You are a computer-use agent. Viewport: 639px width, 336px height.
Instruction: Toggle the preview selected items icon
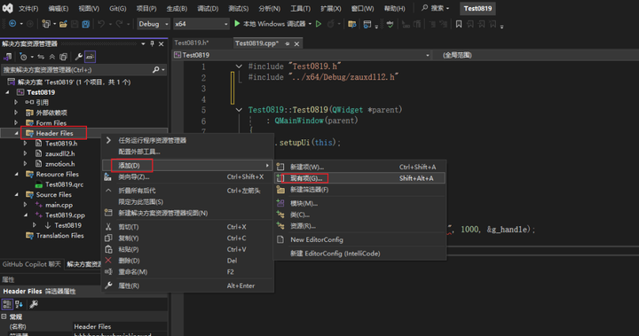click(90, 57)
